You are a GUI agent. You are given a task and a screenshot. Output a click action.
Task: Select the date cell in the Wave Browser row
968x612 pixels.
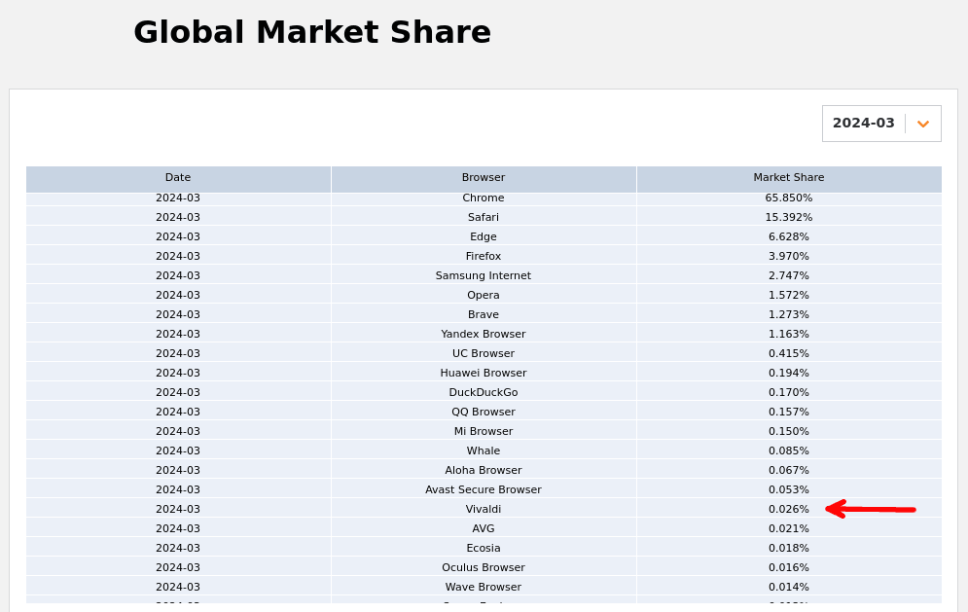point(178,588)
